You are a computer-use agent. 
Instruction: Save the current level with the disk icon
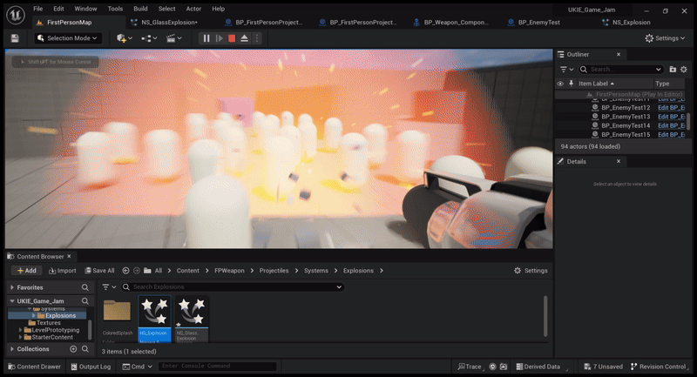pos(15,38)
